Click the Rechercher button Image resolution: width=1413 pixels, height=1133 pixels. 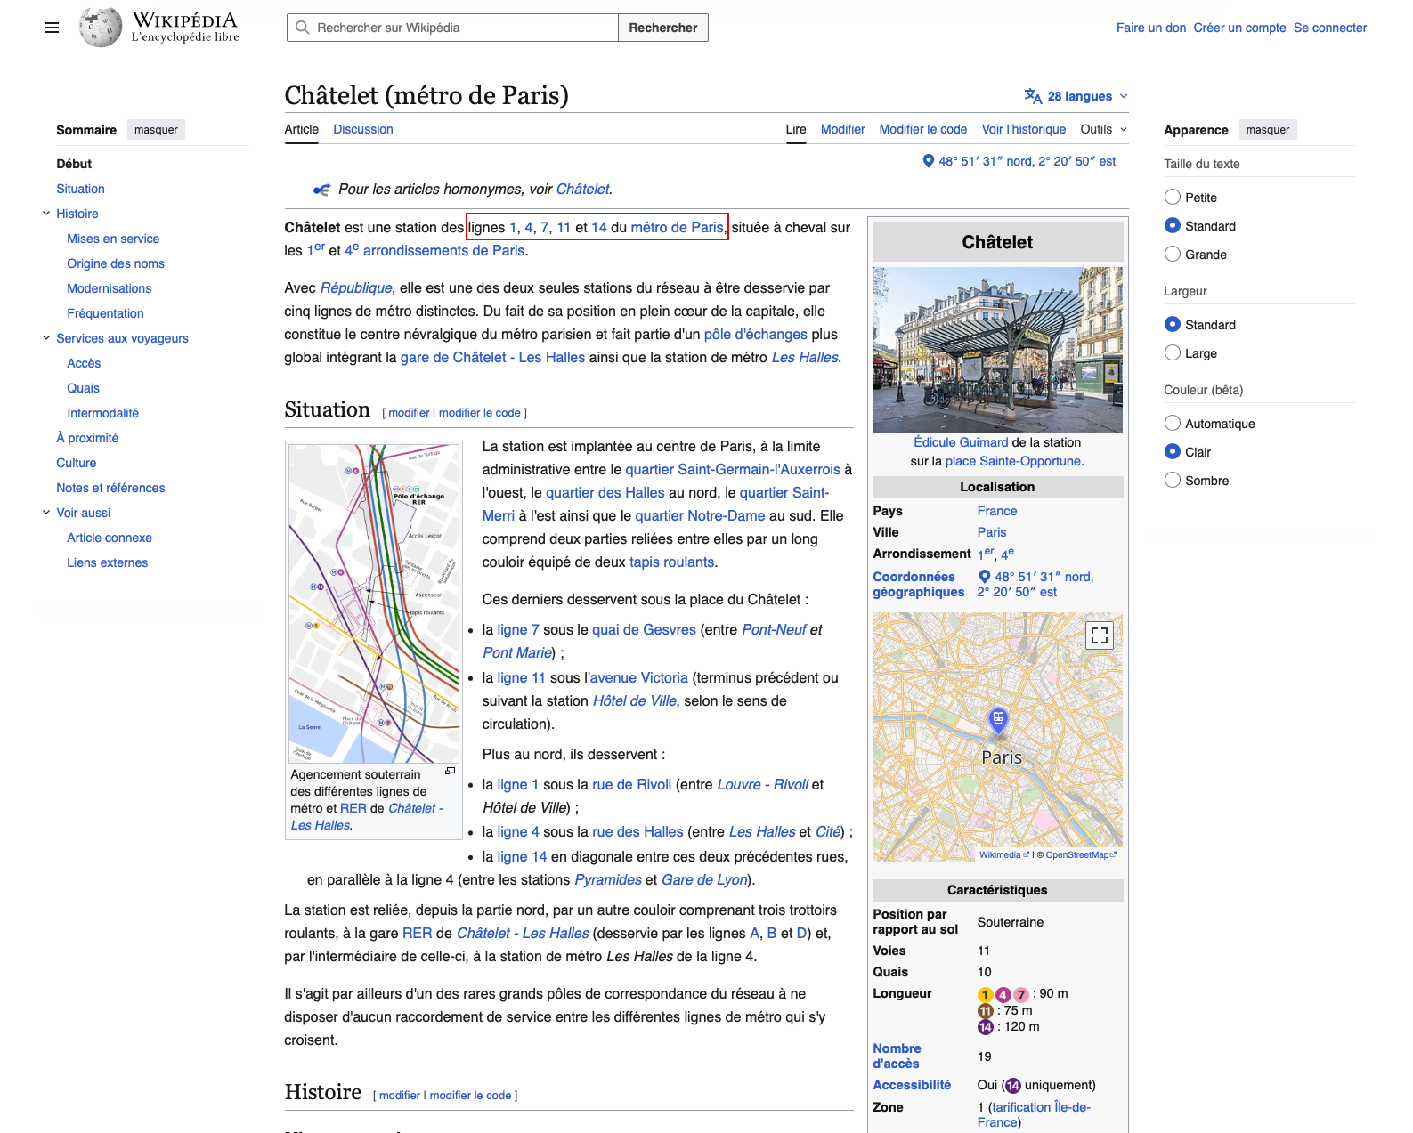click(x=663, y=28)
